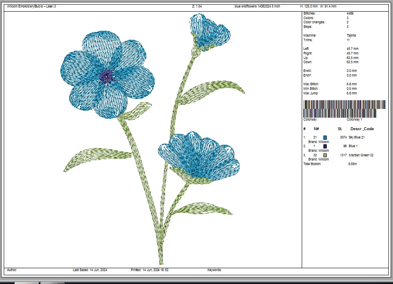
Task: Click the Keywords field in footer
Action: pos(215,270)
